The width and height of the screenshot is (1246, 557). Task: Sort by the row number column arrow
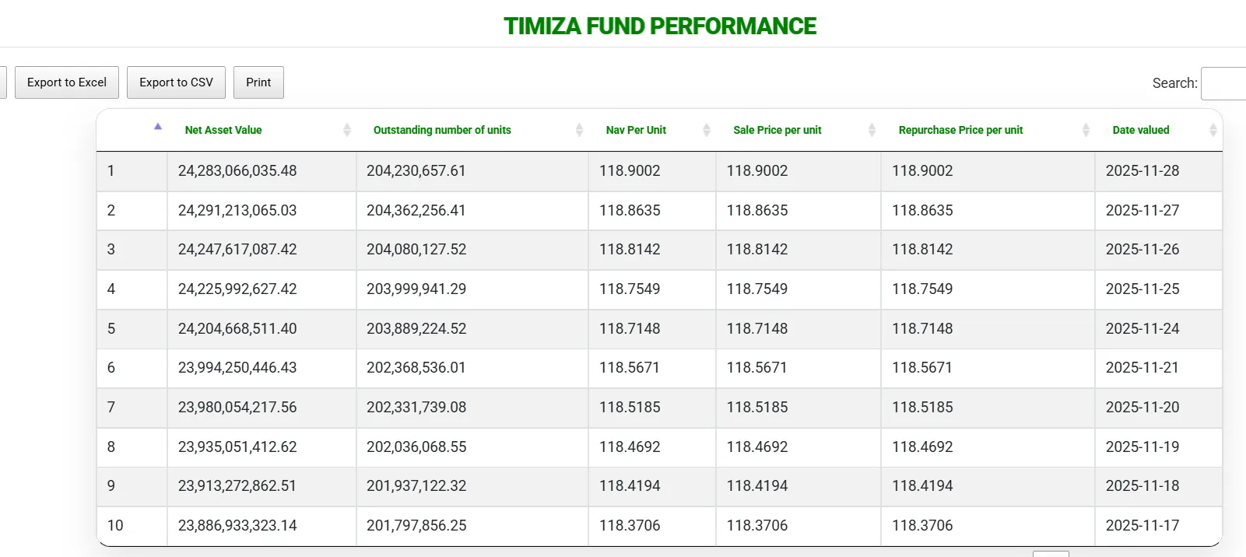(158, 128)
